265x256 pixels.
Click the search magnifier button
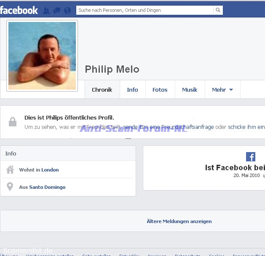point(218,10)
